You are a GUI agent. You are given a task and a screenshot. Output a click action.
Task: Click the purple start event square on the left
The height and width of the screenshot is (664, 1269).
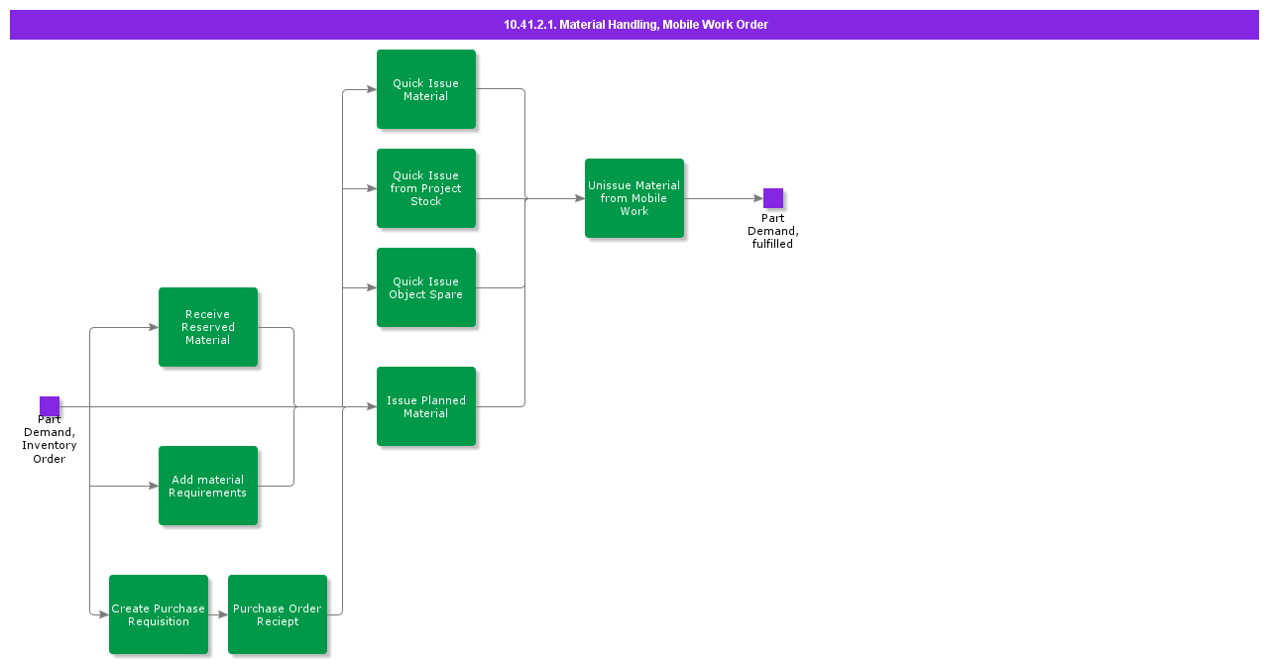point(50,406)
